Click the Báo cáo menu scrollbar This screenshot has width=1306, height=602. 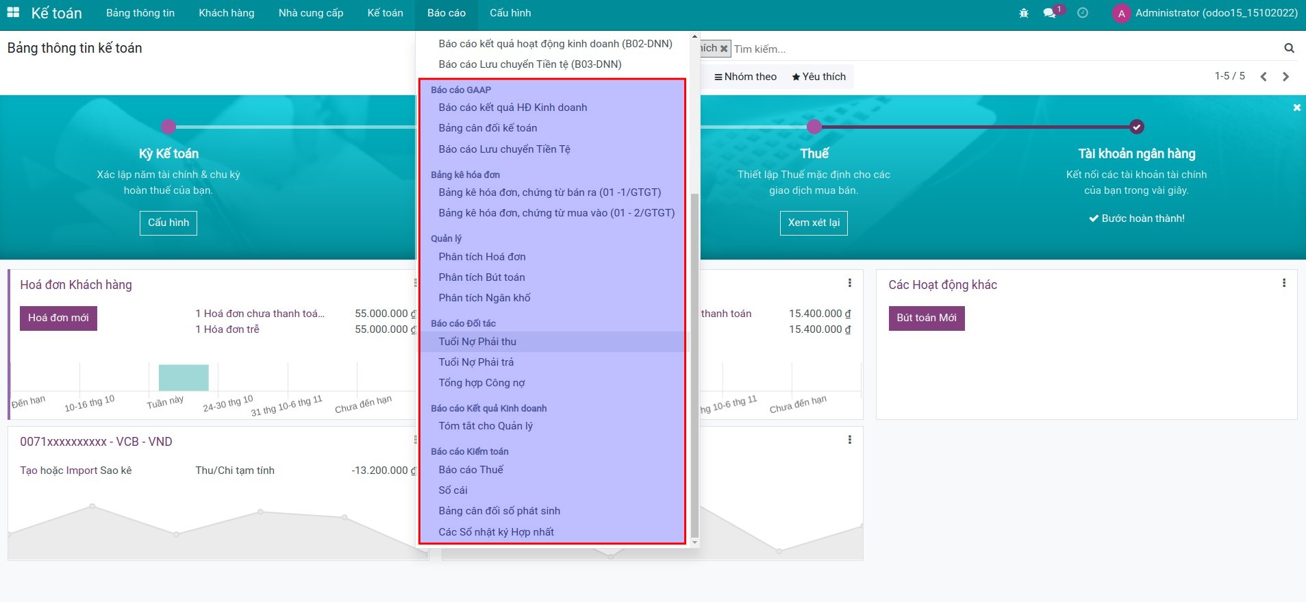[694, 363]
